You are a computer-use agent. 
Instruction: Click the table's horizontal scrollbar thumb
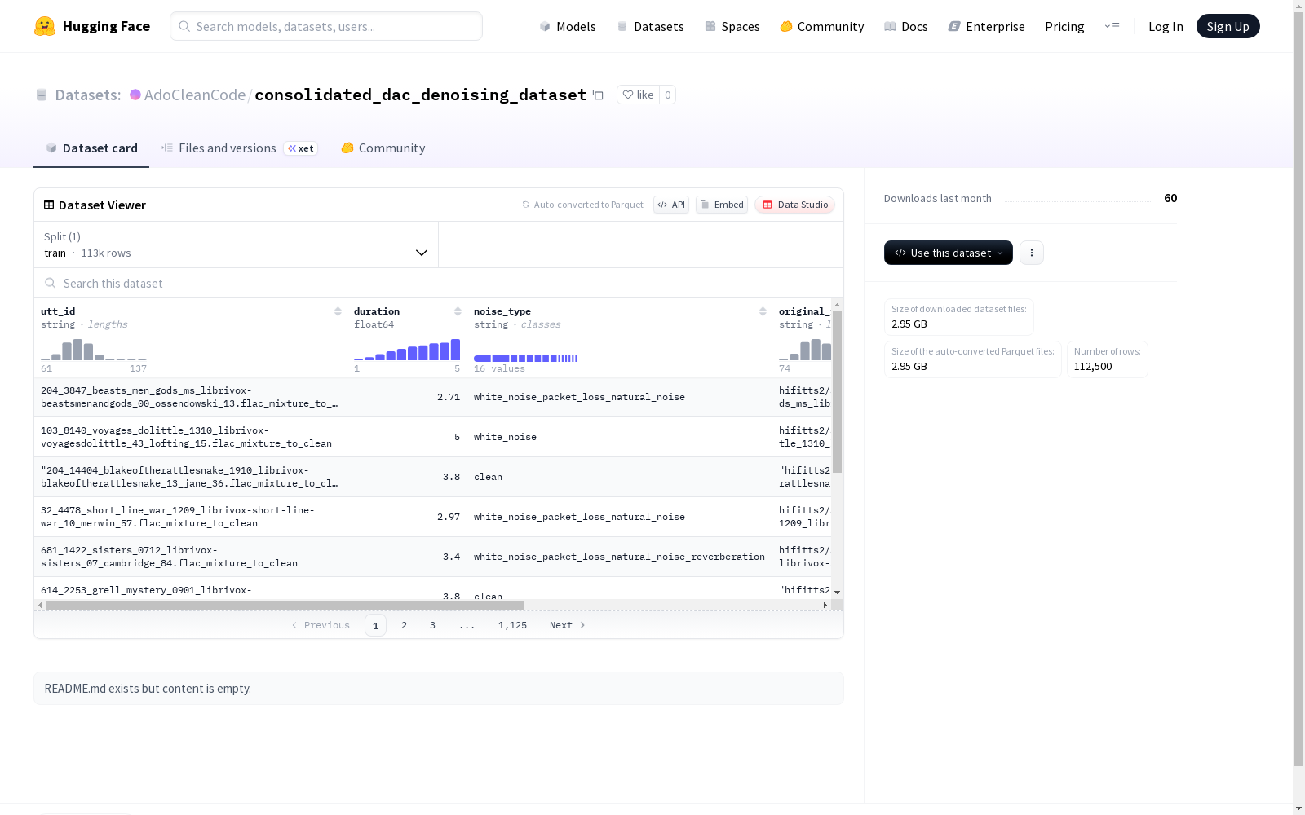coord(285,605)
